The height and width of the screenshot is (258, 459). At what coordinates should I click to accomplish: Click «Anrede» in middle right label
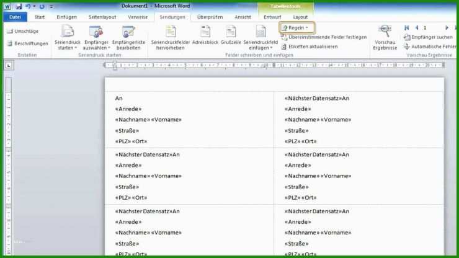[298, 165]
